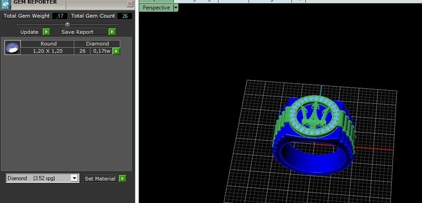Image resolution: width=422 pixels, height=203 pixels.
Task: Click the Round column header
Action: click(49, 44)
